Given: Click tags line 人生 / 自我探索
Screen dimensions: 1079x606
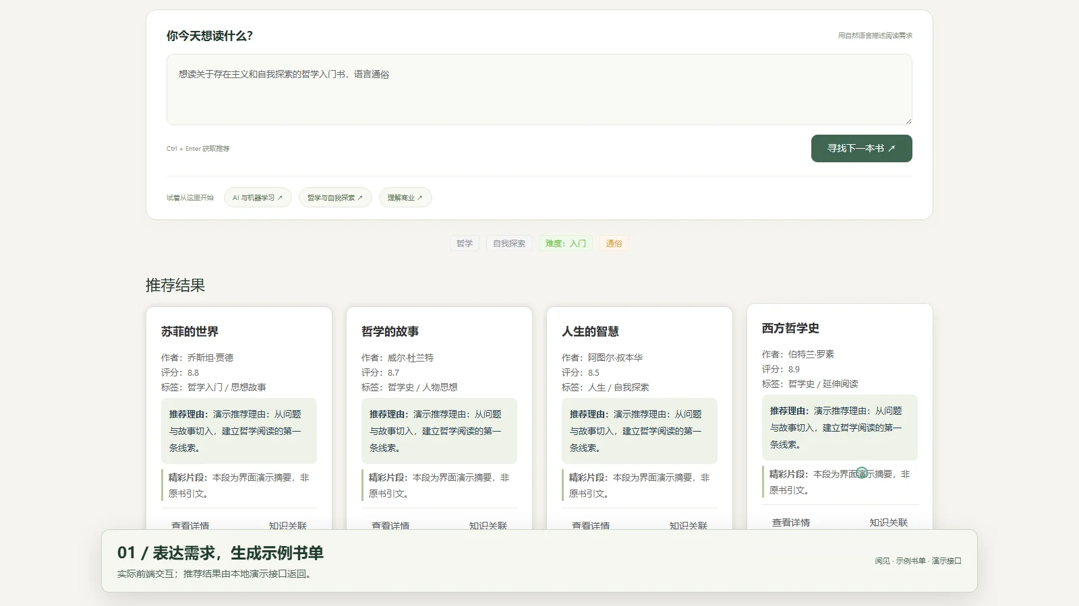Looking at the screenshot, I should pyautogui.click(x=606, y=387).
